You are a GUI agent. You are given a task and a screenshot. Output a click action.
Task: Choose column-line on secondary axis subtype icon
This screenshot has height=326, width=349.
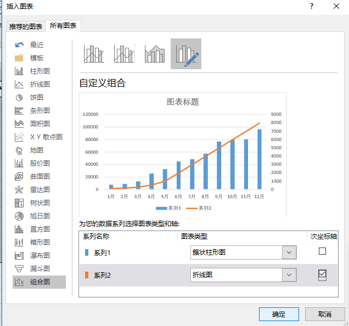tap(125, 54)
